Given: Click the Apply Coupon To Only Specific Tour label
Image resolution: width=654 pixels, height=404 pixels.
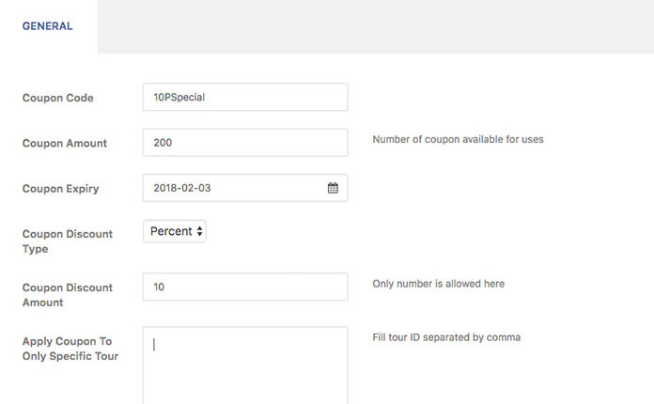Looking at the screenshot, I should pos(70,349).
